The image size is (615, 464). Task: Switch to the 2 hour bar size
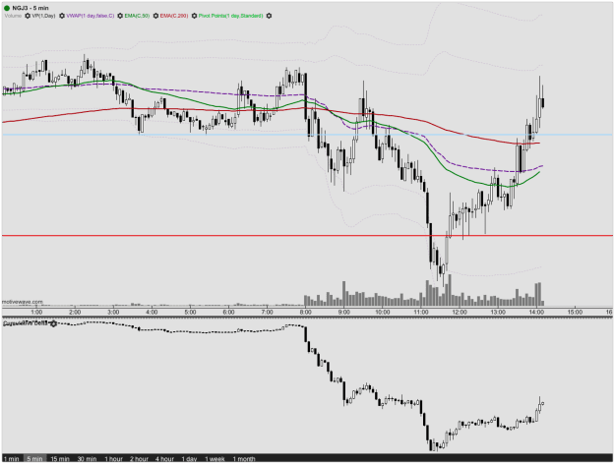point(140,458)
